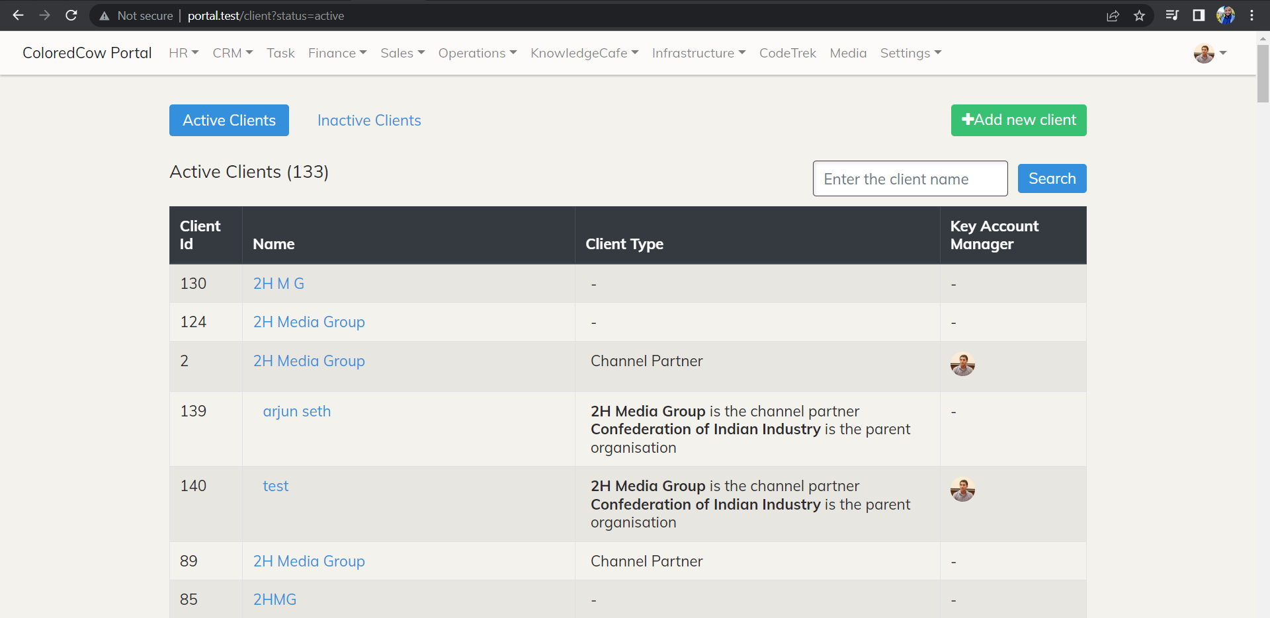
Task: Click the Key Account Manager avatar for client 2
Action: [962, 364]
